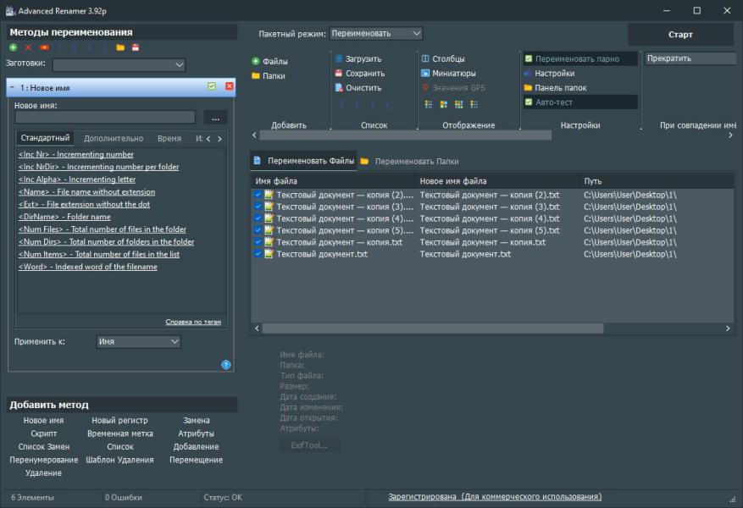The width and height of the screenshot is (743, 508).
Task: Open the Справка по тегам link
Action: [193, 322]
